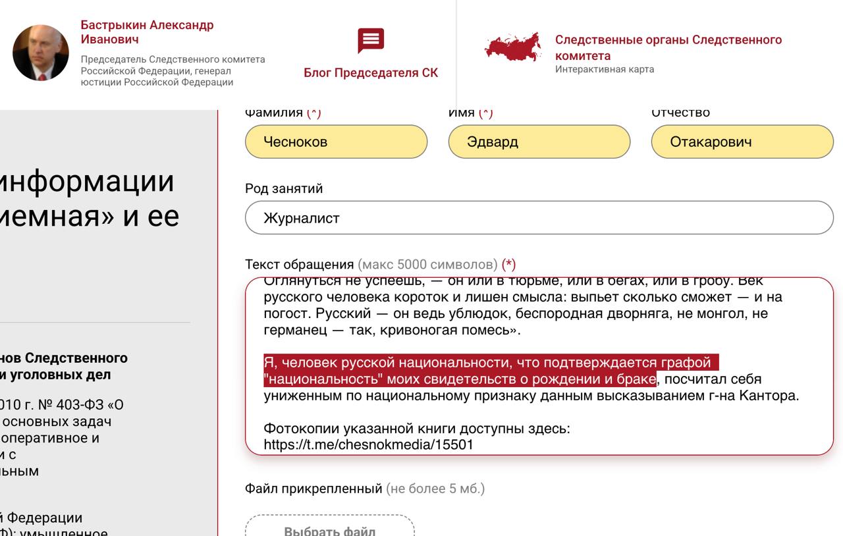
Task: Click the red Russia map icon
Action: click(512, 47)
